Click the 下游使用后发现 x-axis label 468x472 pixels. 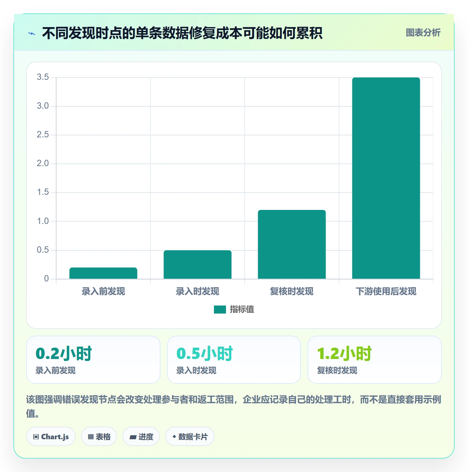click(x=386, y=291)
